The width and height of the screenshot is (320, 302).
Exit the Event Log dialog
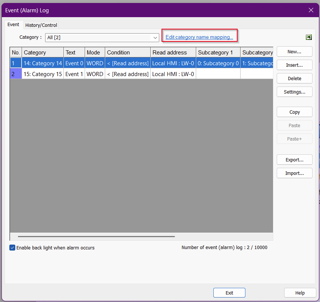tap(229, 293)
